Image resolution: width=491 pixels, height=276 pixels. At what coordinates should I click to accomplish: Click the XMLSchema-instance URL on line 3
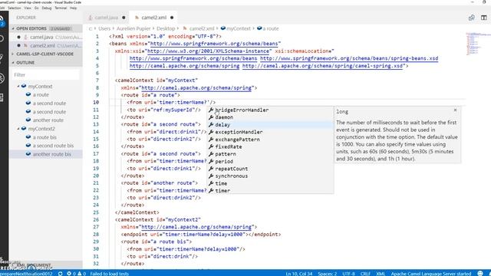[x=208, y=51]
